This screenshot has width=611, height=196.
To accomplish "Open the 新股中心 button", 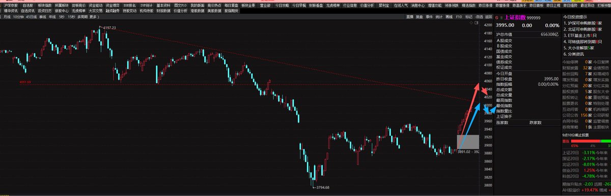I will tap(62, 11).
